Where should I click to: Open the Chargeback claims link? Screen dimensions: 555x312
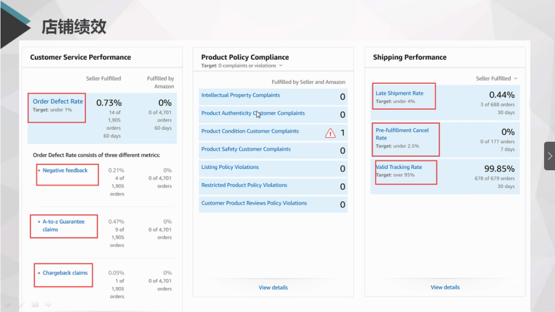click(65, 273)
